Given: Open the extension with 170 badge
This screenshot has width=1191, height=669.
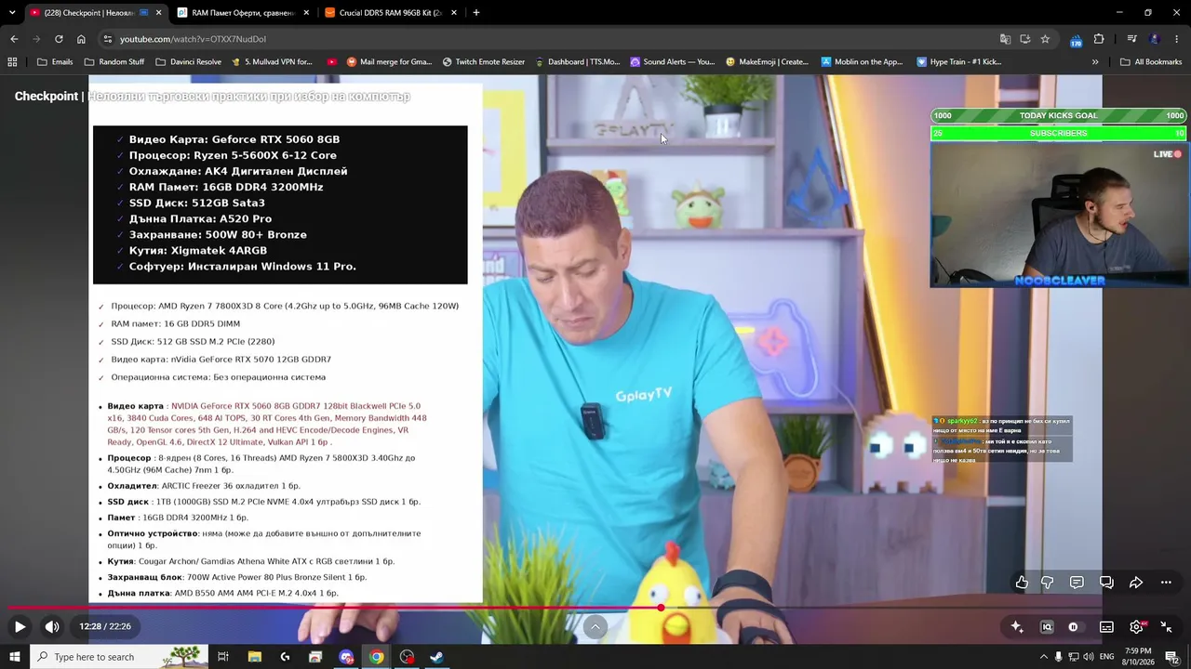Looking at the screenshot, I should pos(1076,40).
